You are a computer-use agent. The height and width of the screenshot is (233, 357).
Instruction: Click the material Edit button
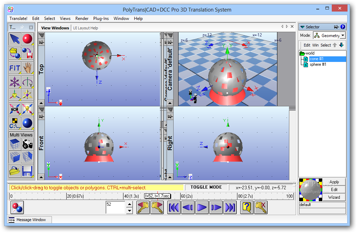point(334,190)
